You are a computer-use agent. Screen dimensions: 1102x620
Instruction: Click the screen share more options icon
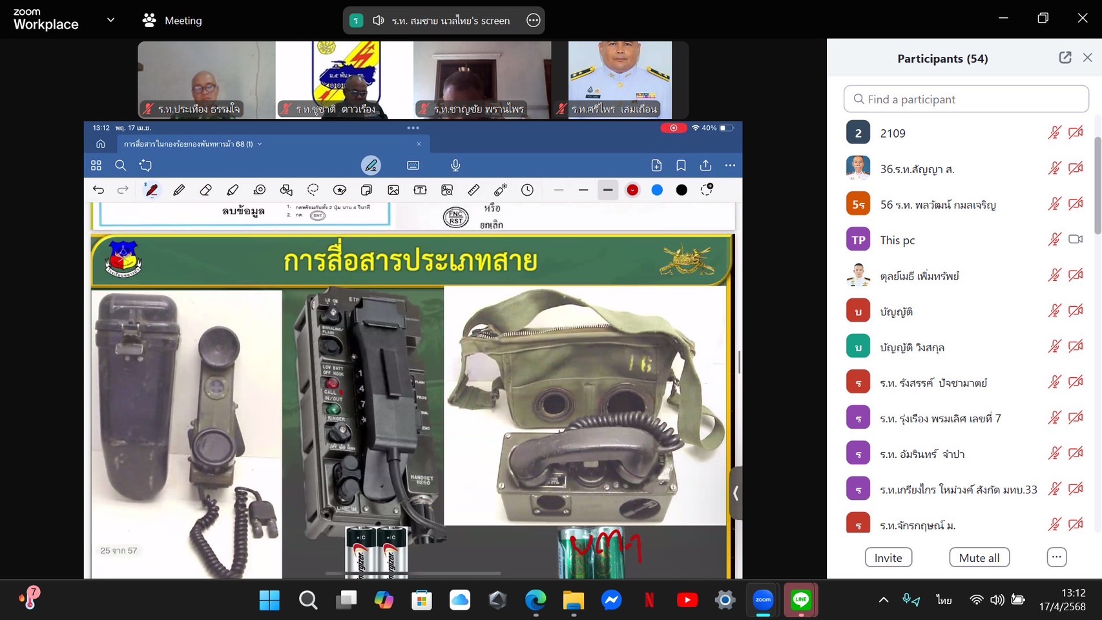click(533, 21)
